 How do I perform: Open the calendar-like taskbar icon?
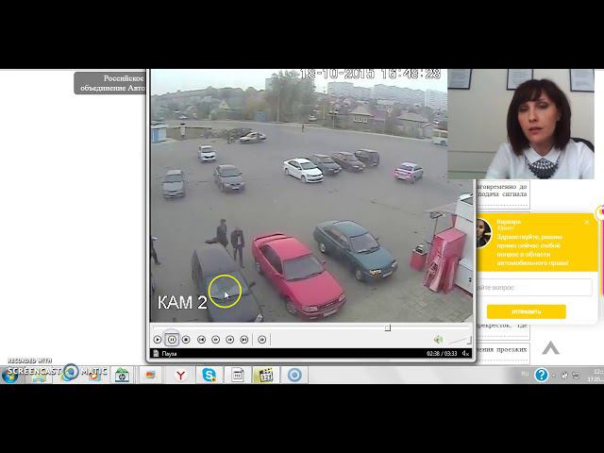click(x=237, y=375)
